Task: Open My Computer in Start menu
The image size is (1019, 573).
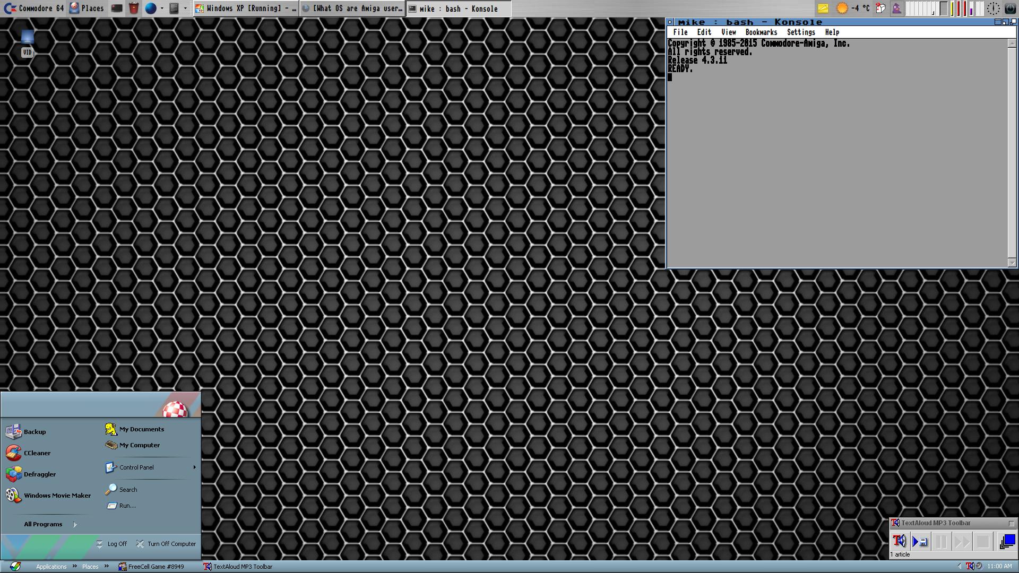Action: click(133, 445)
